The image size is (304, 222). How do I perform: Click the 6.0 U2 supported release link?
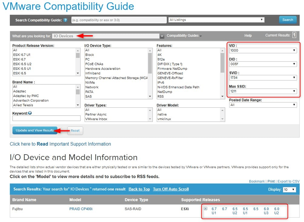(x=276, y=211)
